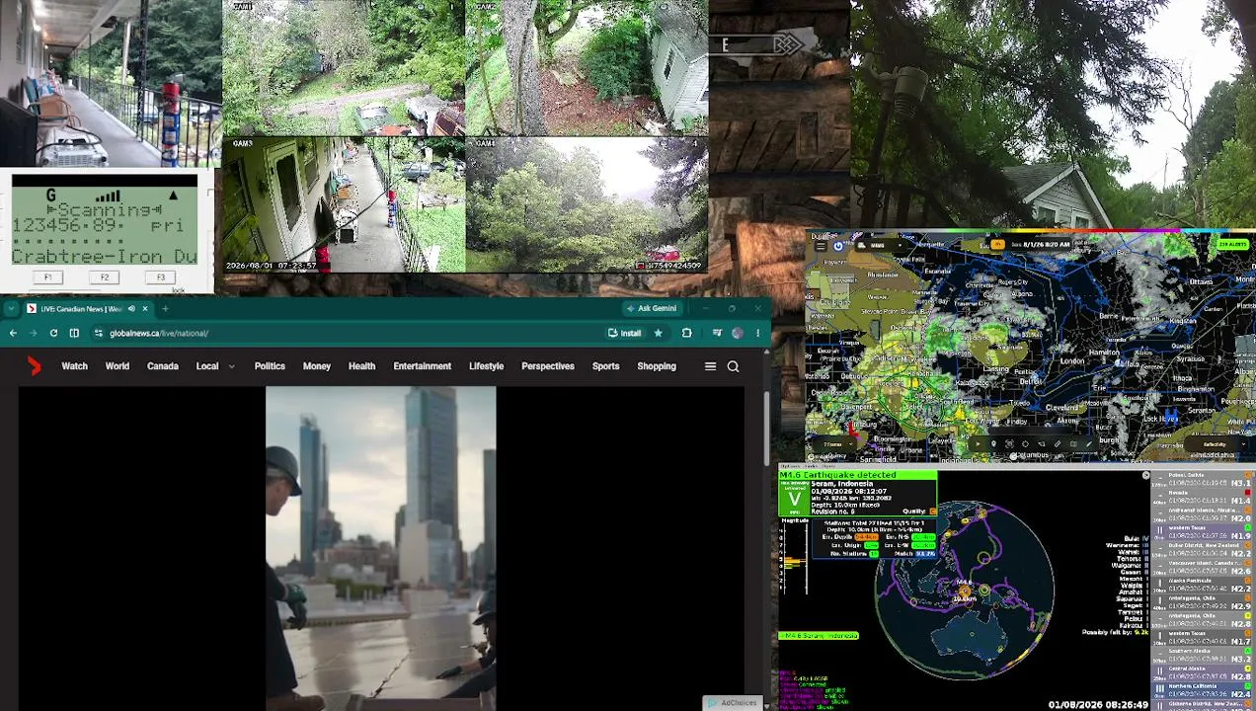The width and height of the screenshot is (1256, 711).
Task: Select the radar pencil draw tool
Action: point(1089,444)
